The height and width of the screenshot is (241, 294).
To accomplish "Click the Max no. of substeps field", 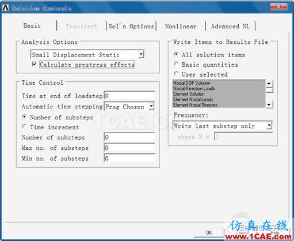I will point(129,148).
